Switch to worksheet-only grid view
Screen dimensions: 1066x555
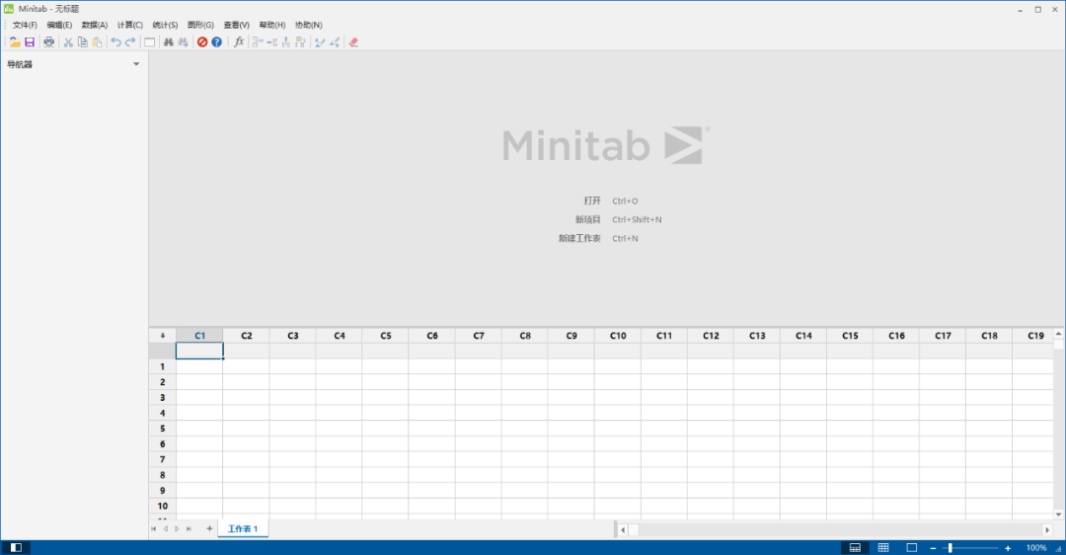pos(883,547)
